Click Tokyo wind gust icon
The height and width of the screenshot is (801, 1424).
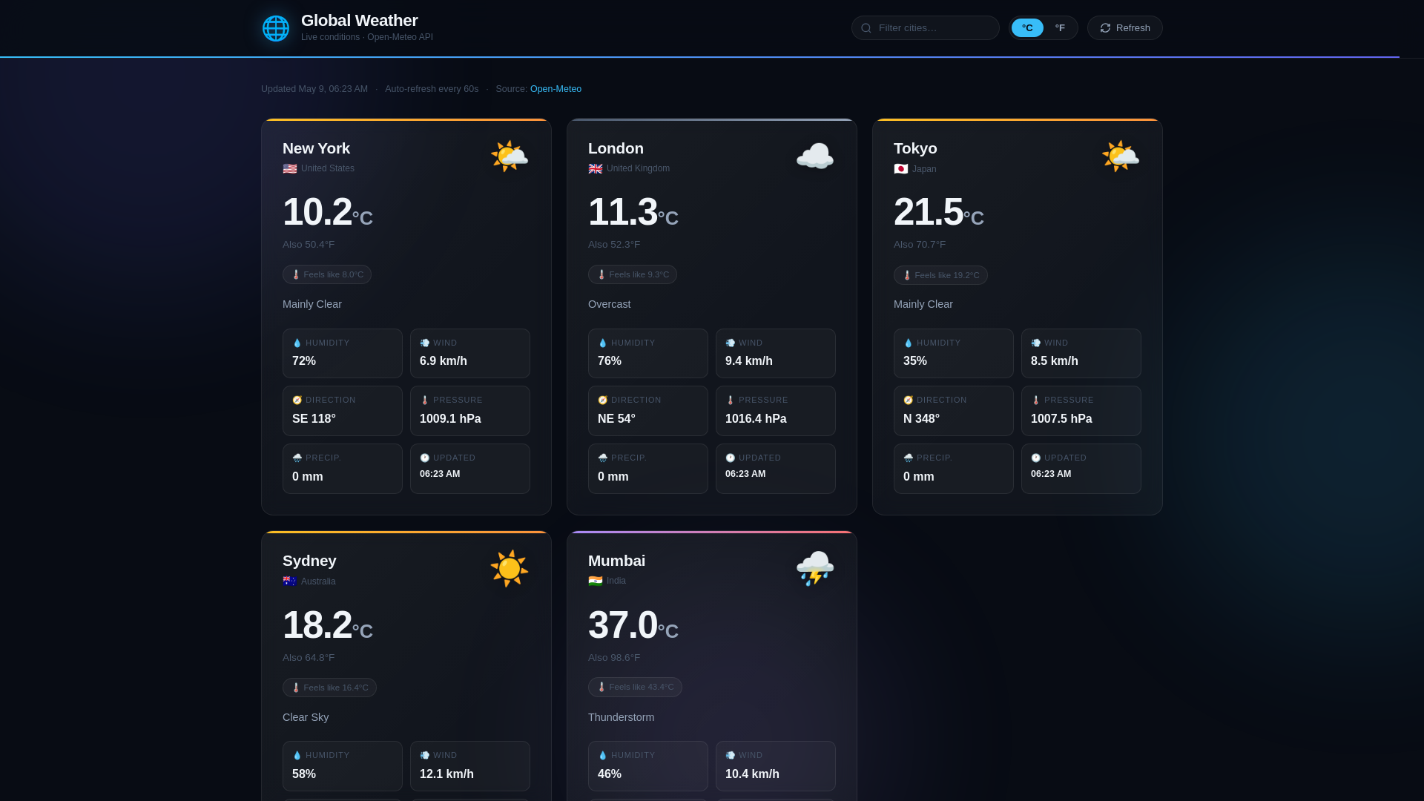[1036, 343]
